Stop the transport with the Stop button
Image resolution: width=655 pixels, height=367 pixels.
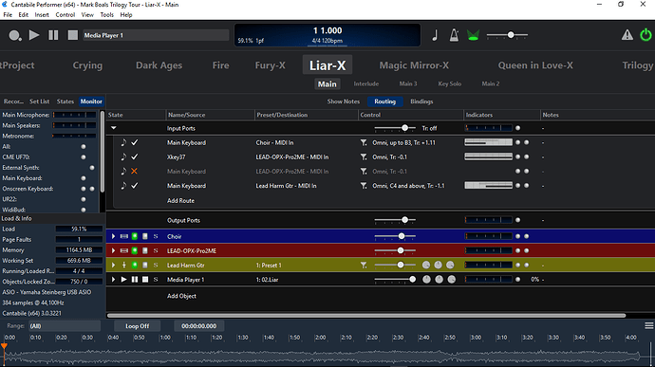tap(73, 35)
